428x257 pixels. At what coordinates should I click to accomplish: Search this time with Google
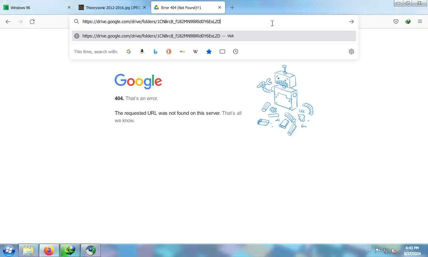pos(129,52)
